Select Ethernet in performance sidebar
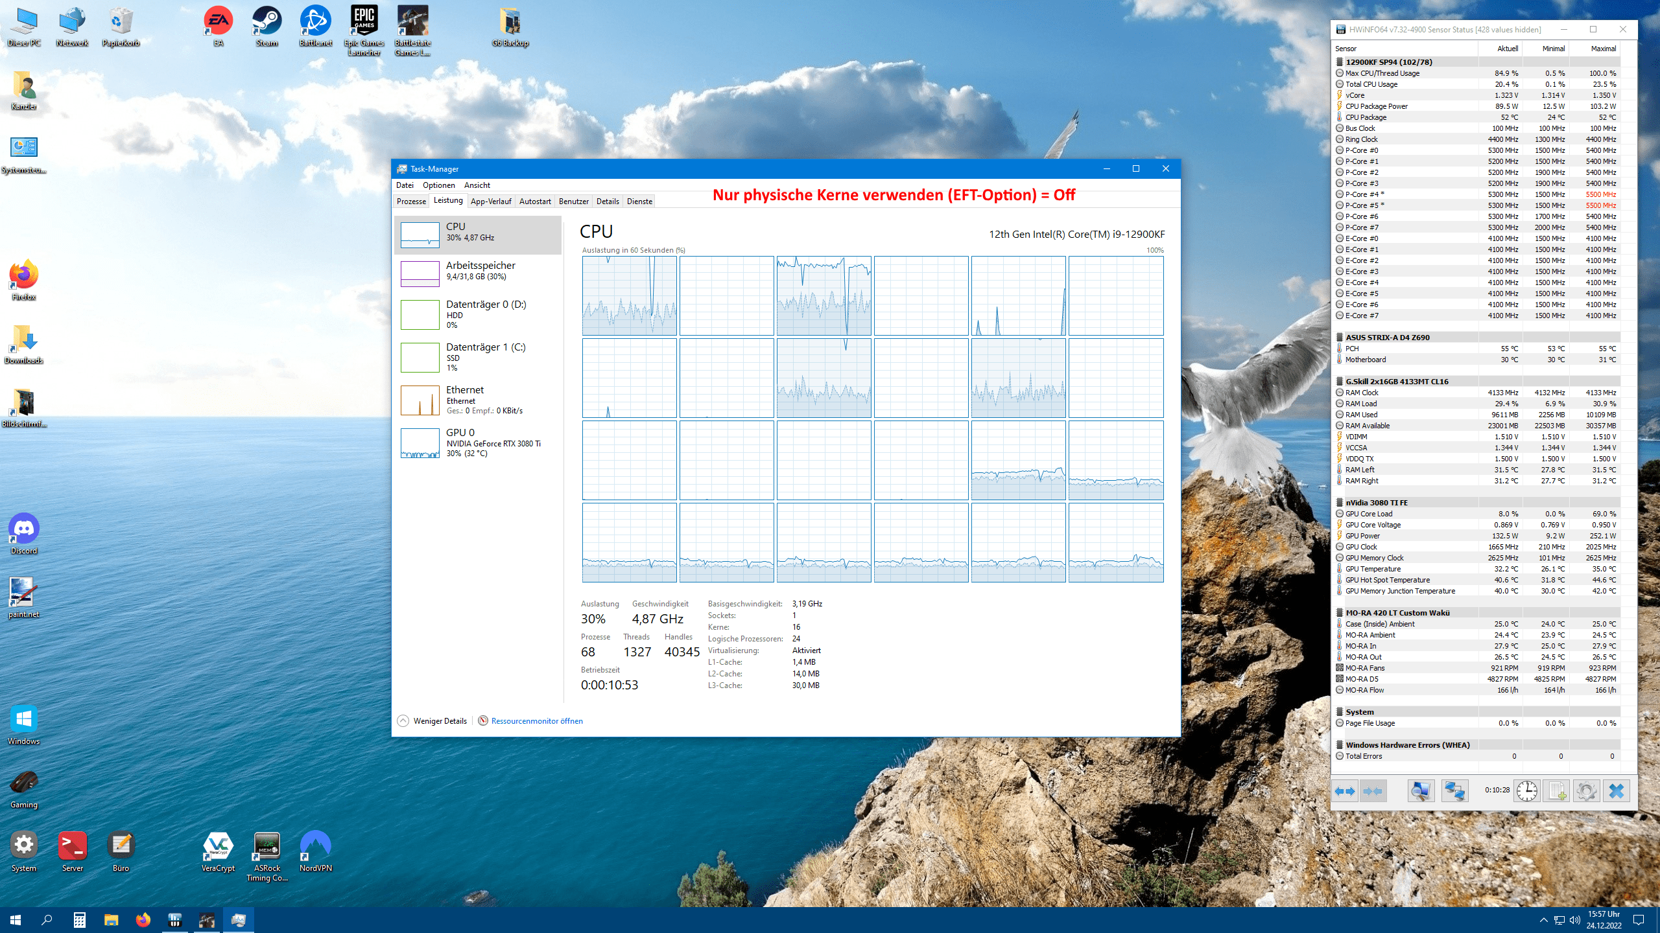1660x933 pixels. click(x=478, y=400)
